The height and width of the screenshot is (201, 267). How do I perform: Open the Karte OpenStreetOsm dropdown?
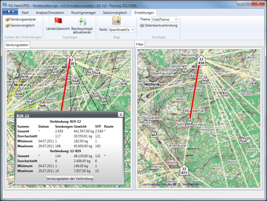pyautogui.click(x=121, y=30)
